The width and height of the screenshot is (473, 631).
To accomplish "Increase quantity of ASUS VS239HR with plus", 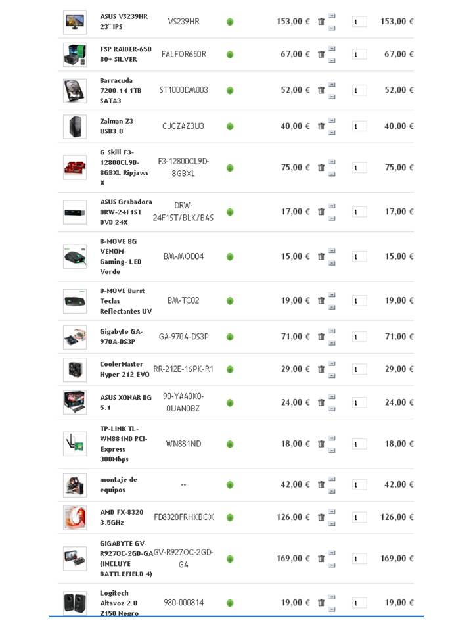I will click(332, 16).
